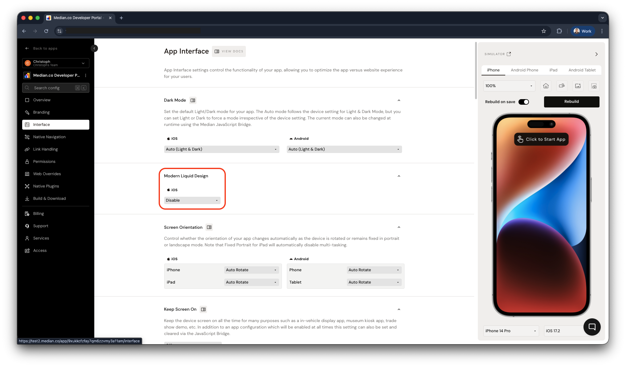Click the add image icon in simulator toolbar
The width and height of the screenshot is (626, 367).
point(578,86)
